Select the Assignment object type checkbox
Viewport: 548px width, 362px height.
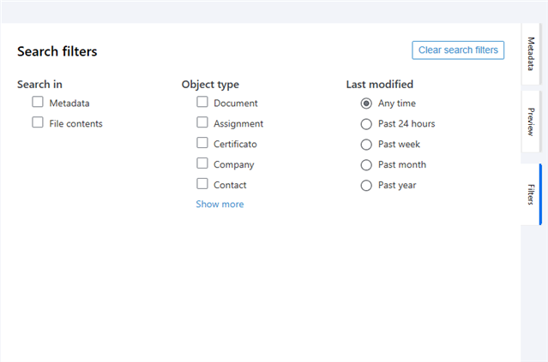coord(202,122)
